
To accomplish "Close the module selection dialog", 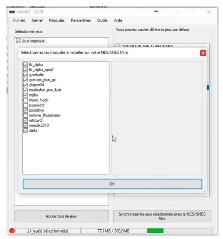I will pos(203,53).
